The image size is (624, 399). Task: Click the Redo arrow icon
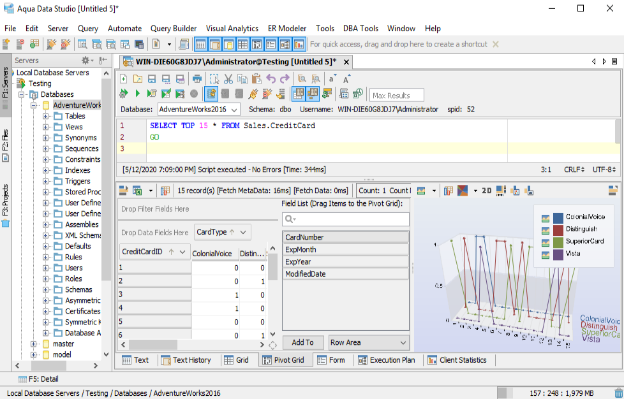(x=285, y=79)
